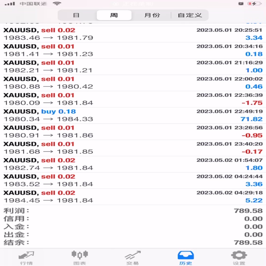Select the trade with loss -0.95
The width and height of the screenshot is (266, 266).
[x=133, y=132]
